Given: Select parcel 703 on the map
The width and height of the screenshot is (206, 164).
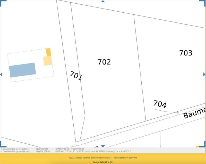Looking at the screenshot, I should (185, 53).
